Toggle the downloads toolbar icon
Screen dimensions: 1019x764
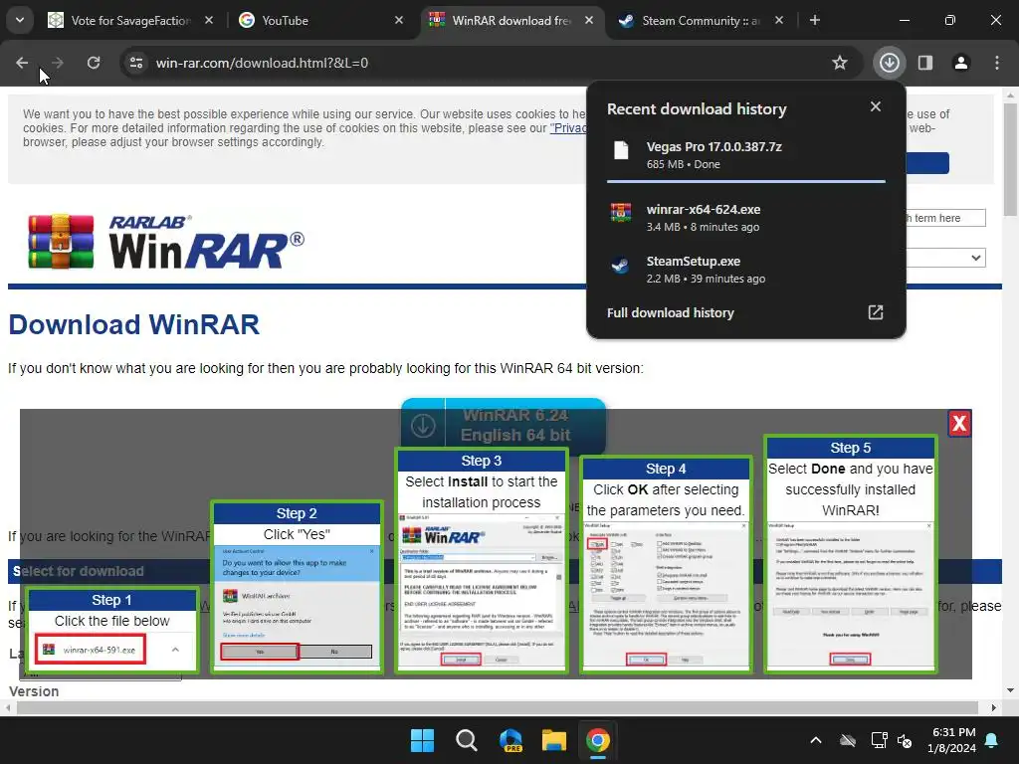point(889,63)
